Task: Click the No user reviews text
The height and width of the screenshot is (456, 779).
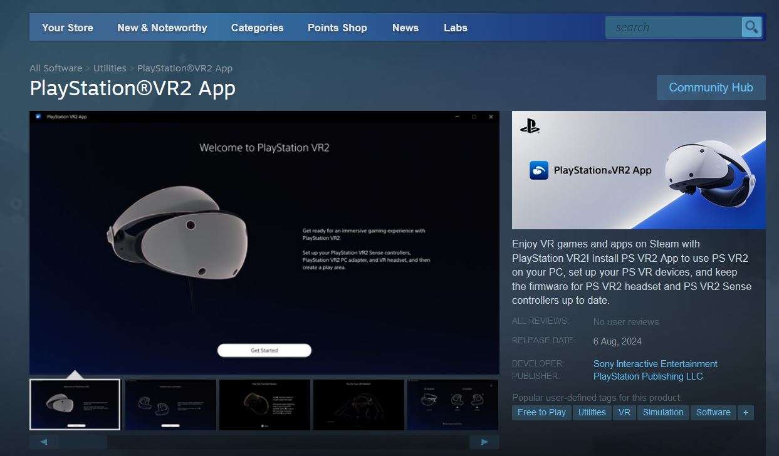Action: tap(626, 322)
